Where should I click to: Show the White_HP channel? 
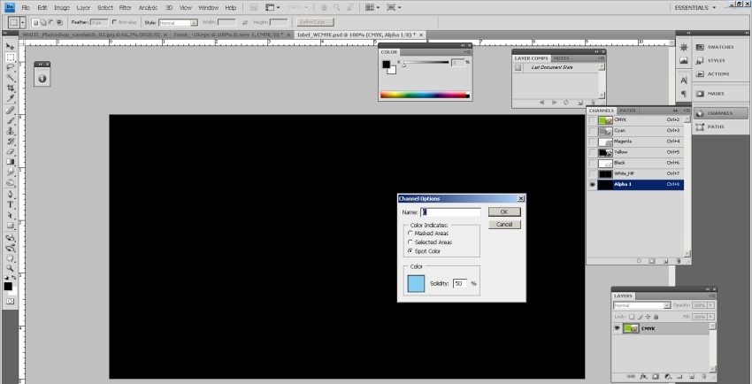[x=592, y=173]
